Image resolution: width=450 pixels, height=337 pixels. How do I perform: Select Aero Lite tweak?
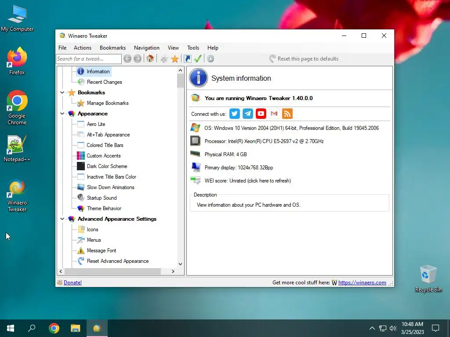click(96, 124)
